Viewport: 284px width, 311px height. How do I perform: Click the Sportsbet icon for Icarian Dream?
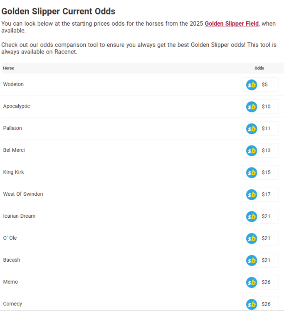tap(252, 217)
